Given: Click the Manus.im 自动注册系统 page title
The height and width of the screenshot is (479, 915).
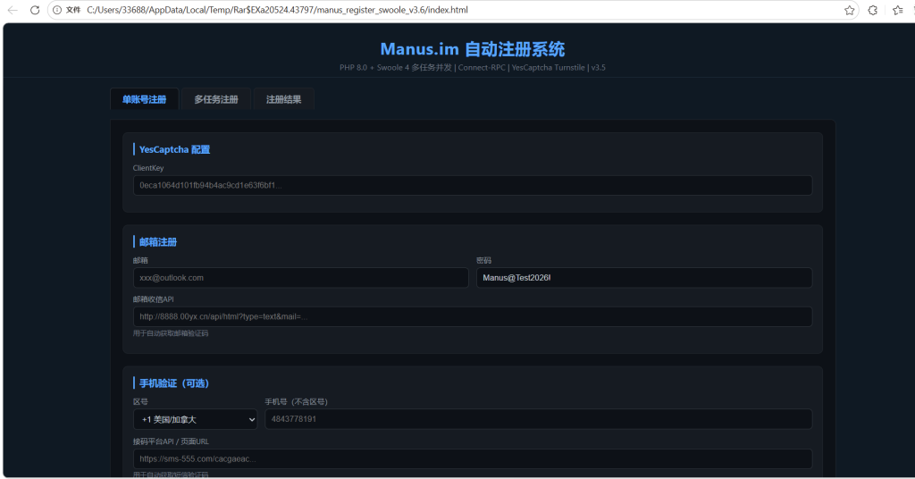Looking at the screenshot, I should pos(472,49).
